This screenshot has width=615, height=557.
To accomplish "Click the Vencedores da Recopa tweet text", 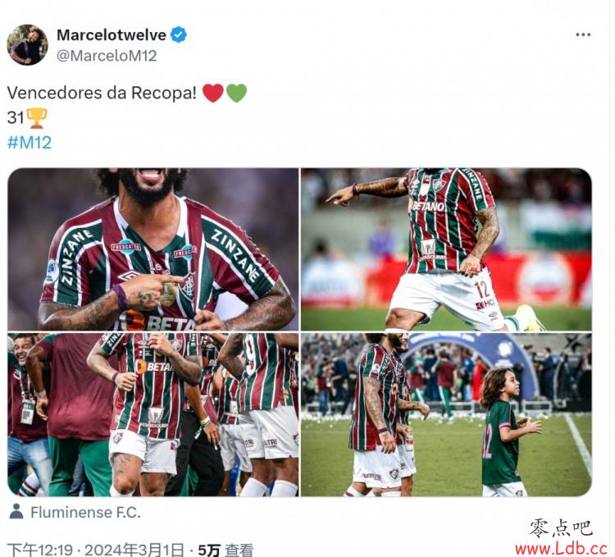I will point(102,93).
